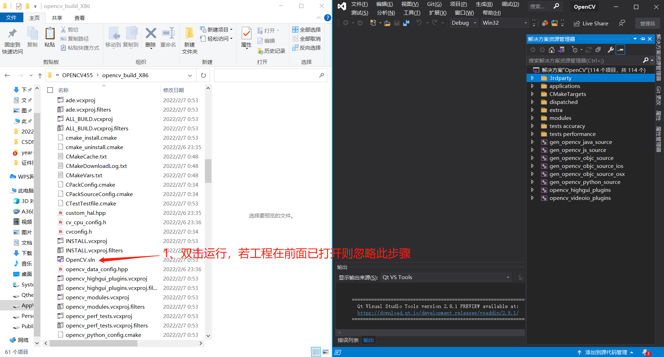Expand gen_opencv_python_source project node

coord(532,182)
